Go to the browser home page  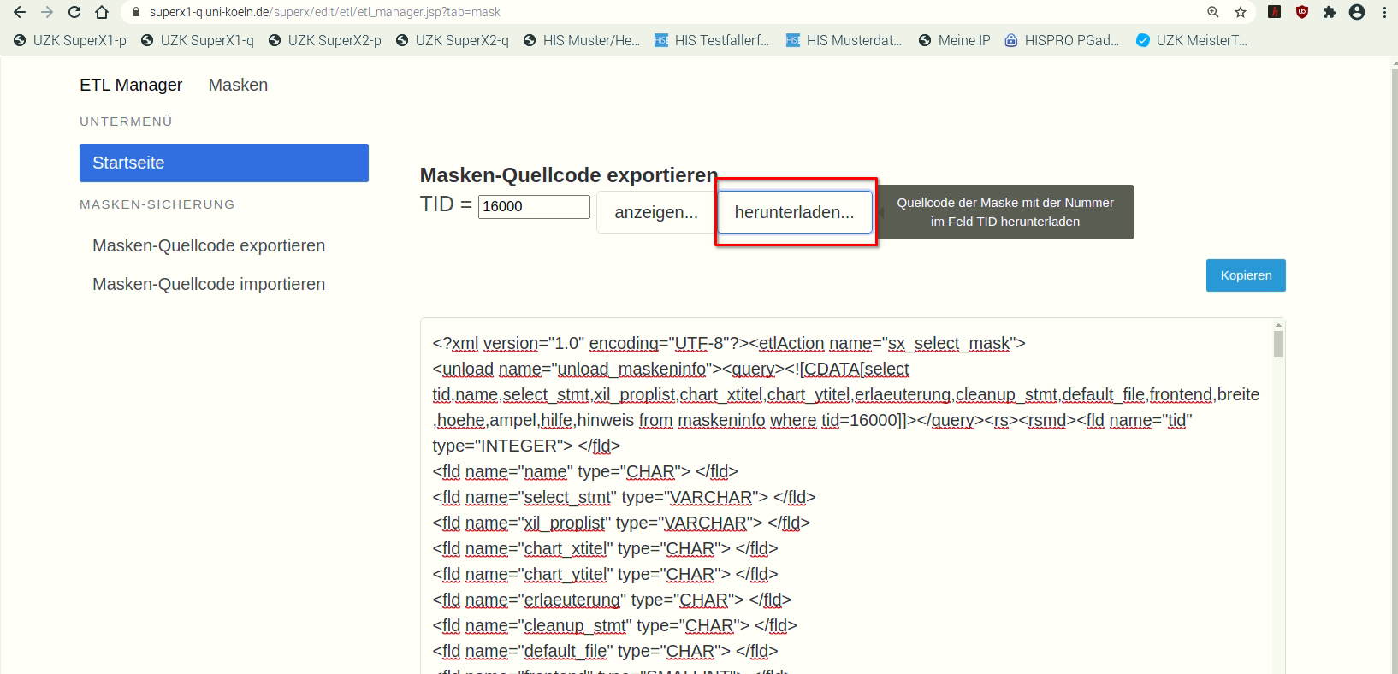[x=102, y=12]
